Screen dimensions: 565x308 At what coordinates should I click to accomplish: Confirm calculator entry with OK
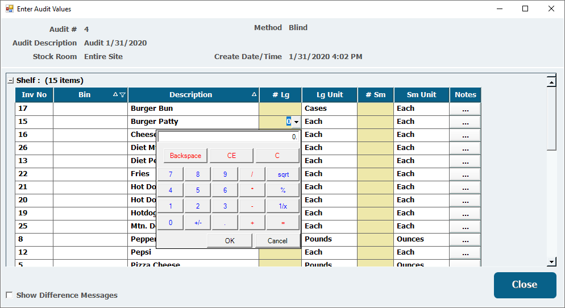click(x=229, y=240)
